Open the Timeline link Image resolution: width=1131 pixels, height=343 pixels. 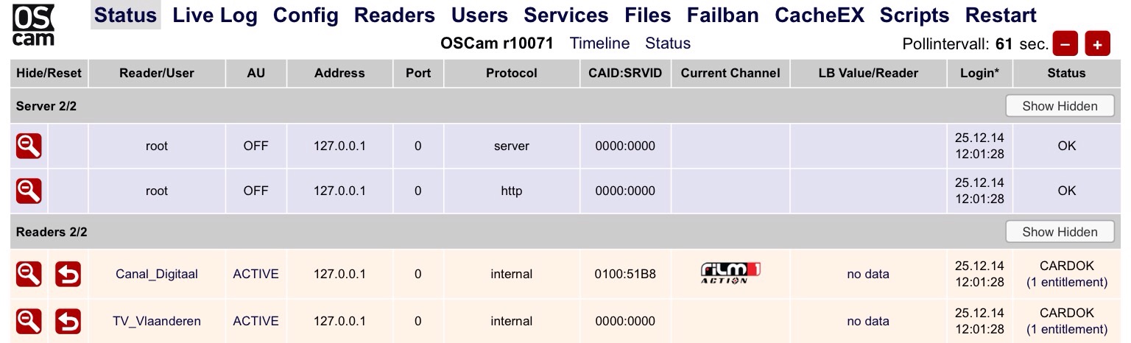click(x=599, y=43)
